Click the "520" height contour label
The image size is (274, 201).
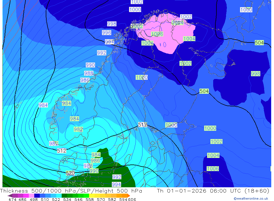click(x=70, y=173)
